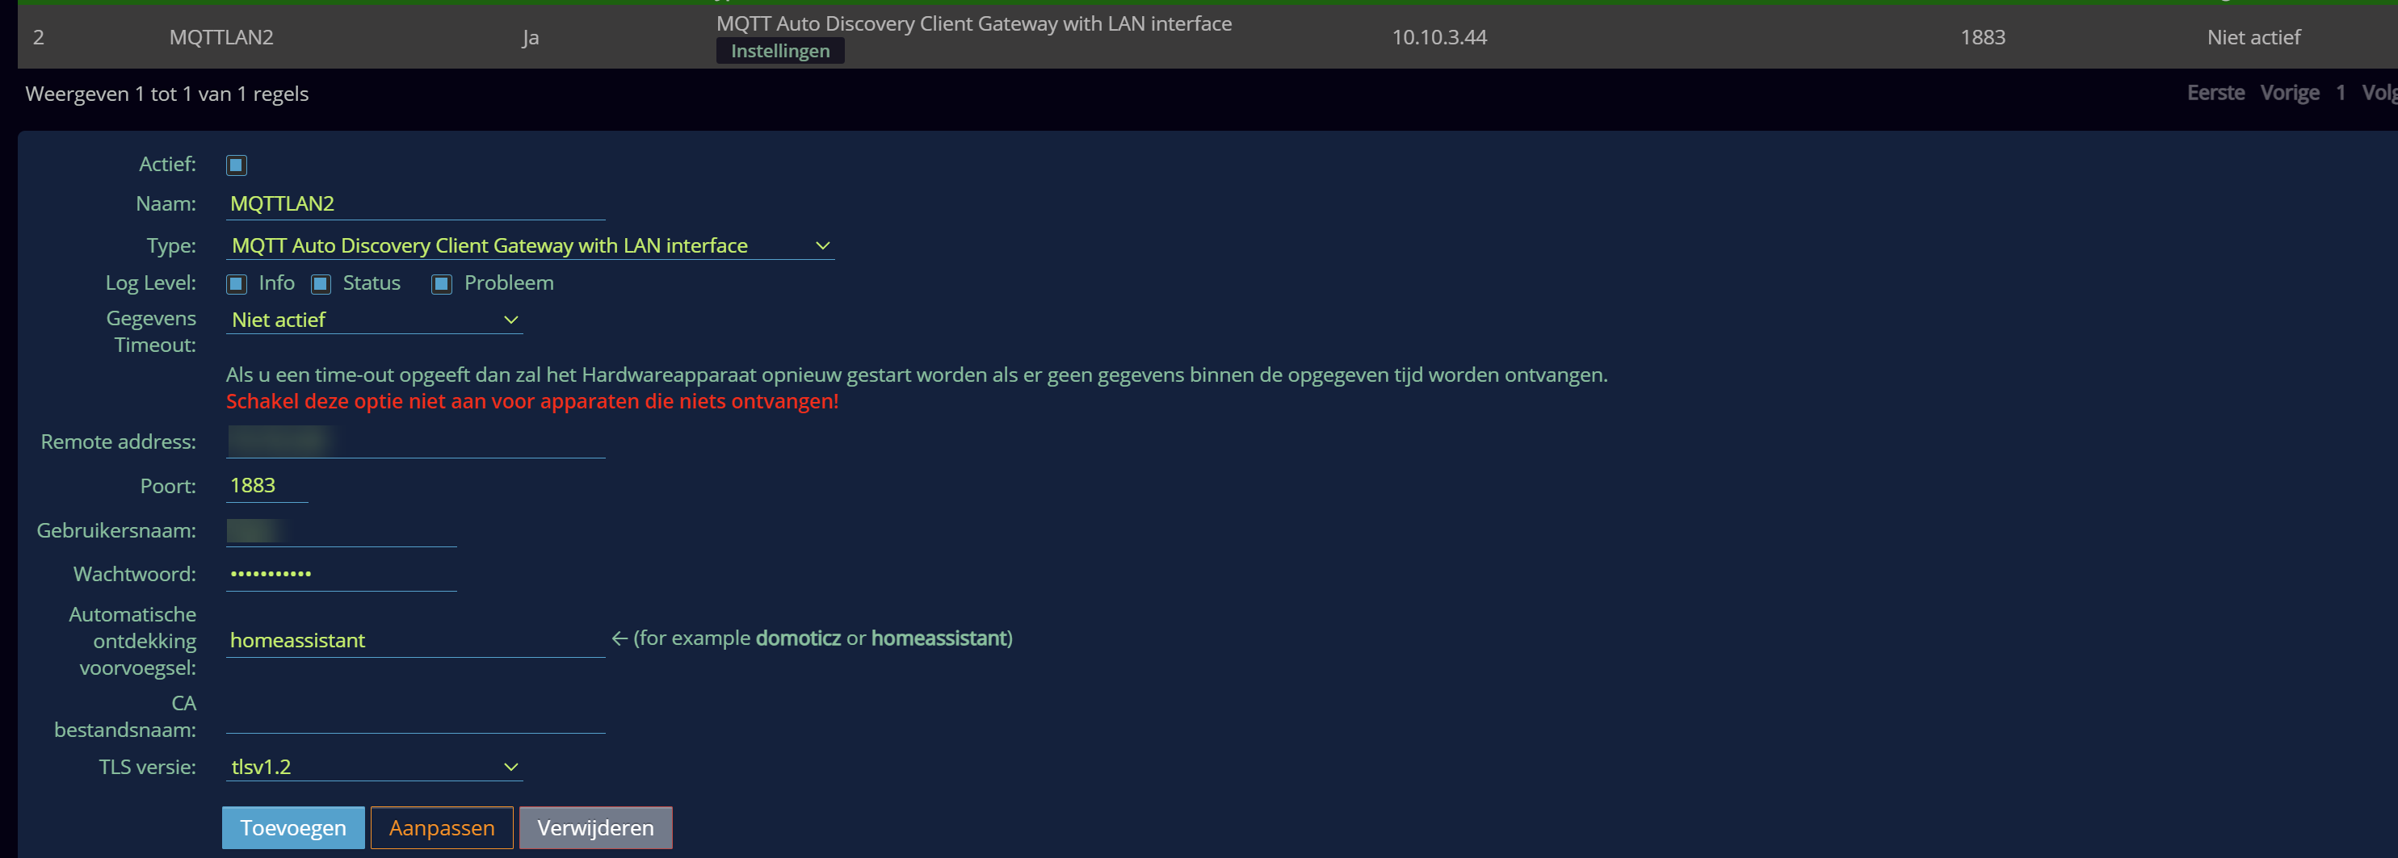Open the Instellingen settings for MQTTLAN2
This screenshot has width=2398, height=858.
(780, 50)
